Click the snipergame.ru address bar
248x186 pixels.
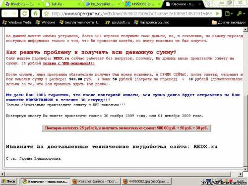pos(131,13)
